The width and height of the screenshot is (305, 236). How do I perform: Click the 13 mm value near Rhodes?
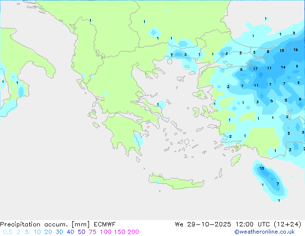coord(262,168)
